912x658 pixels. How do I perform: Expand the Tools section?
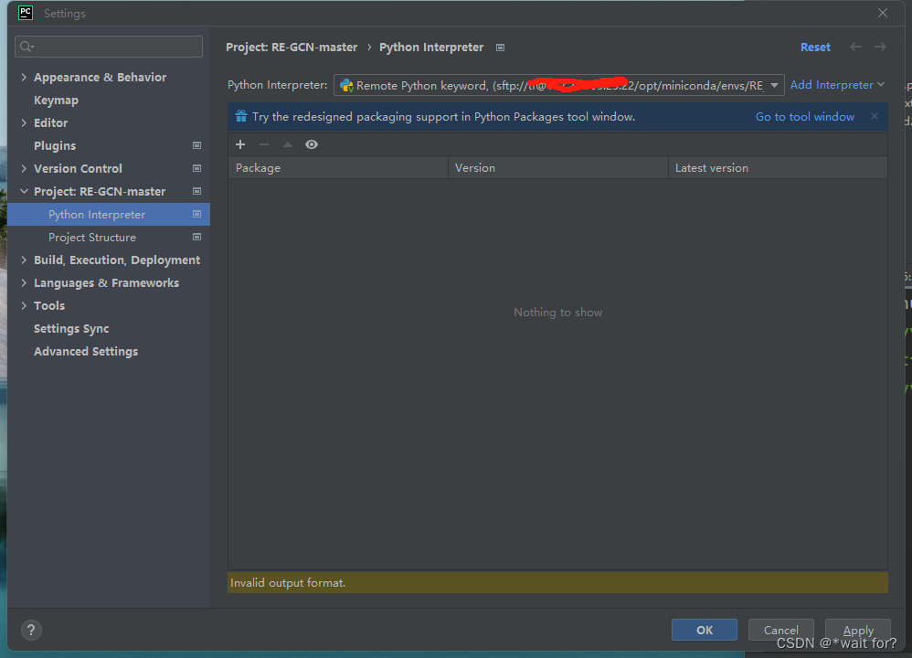pyautogui.click(x=24, y=305)
